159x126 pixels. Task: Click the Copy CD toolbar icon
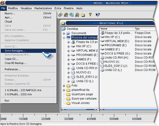point(60,15)
